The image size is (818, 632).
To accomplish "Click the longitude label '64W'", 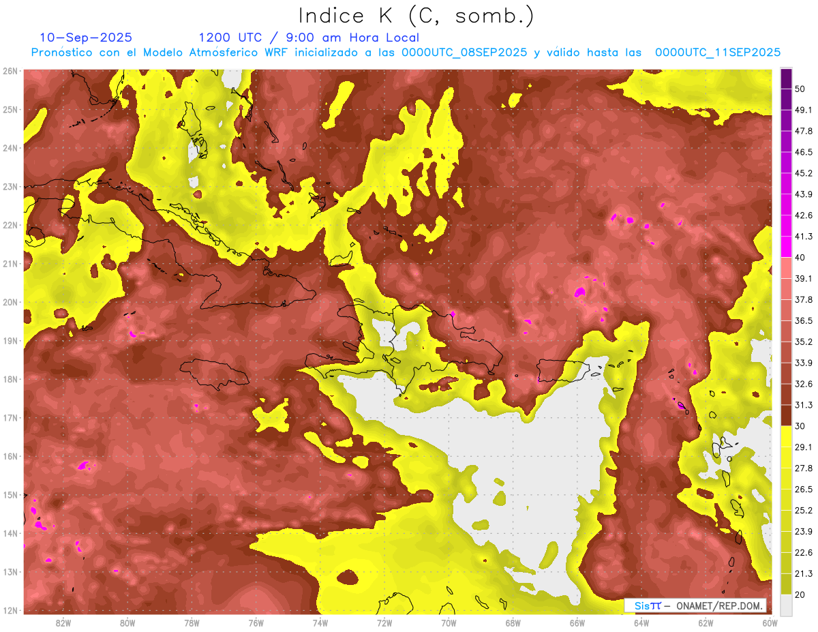I will click(641, 623).
